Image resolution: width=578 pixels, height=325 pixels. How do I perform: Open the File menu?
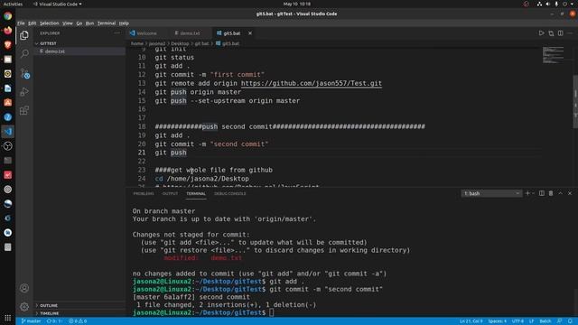coord(21,23)
